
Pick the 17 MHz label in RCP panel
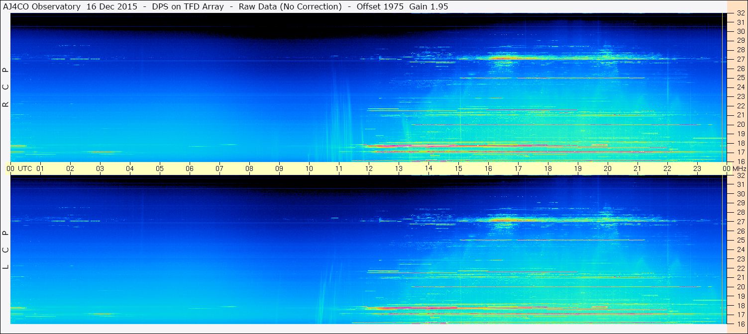741,152
